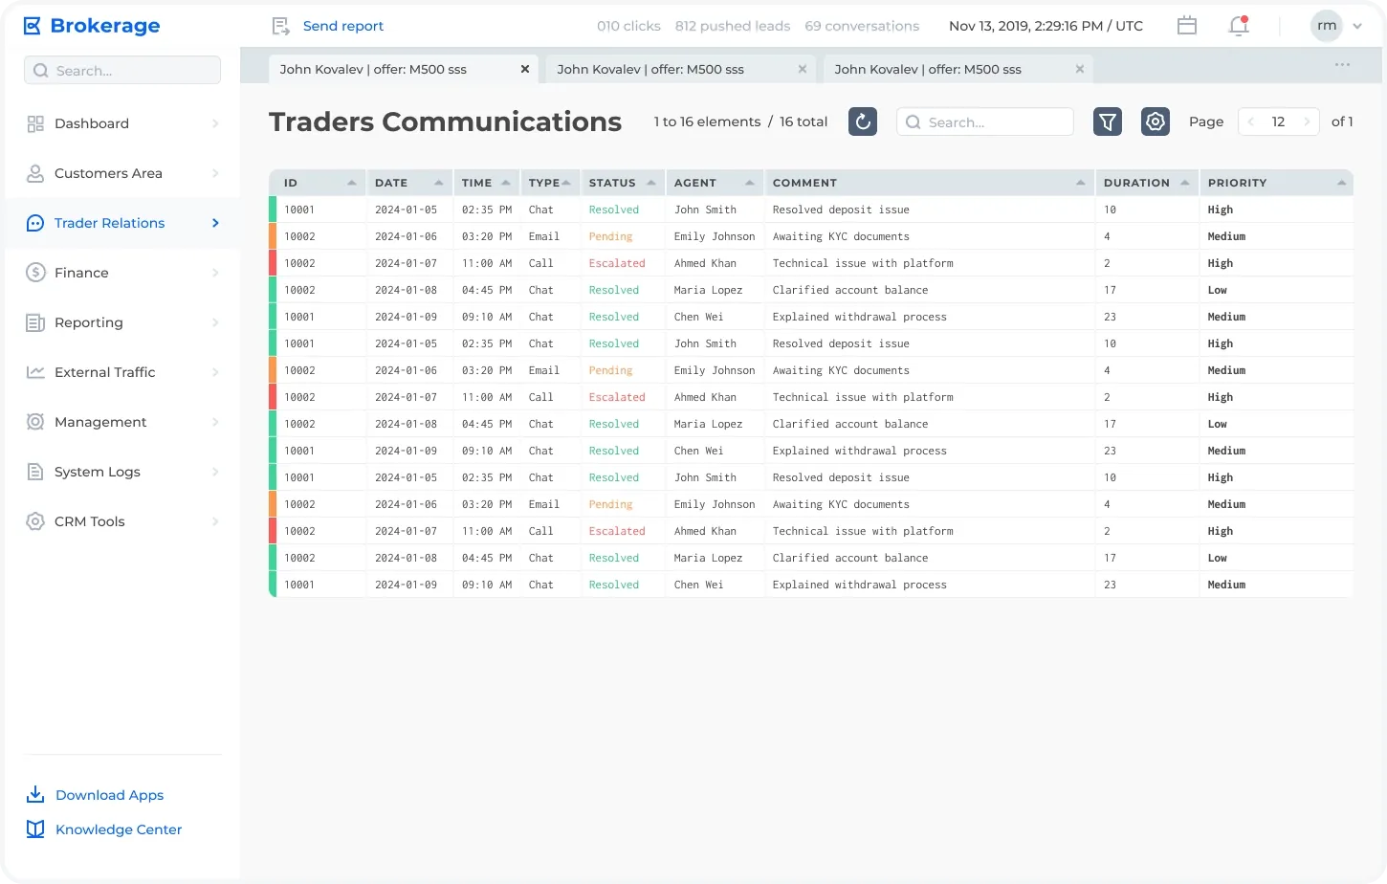Click the rm user avatar
The width and height of the screenshot is (1387, 884).
(x=1327, y=26)
